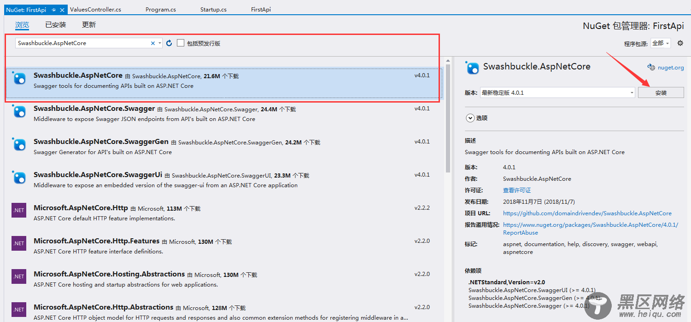Click Microsoft.AspNetCore.Http.Abstractions .NET icon
Viewport: 691px width, 322px height.
click(19, 310)
